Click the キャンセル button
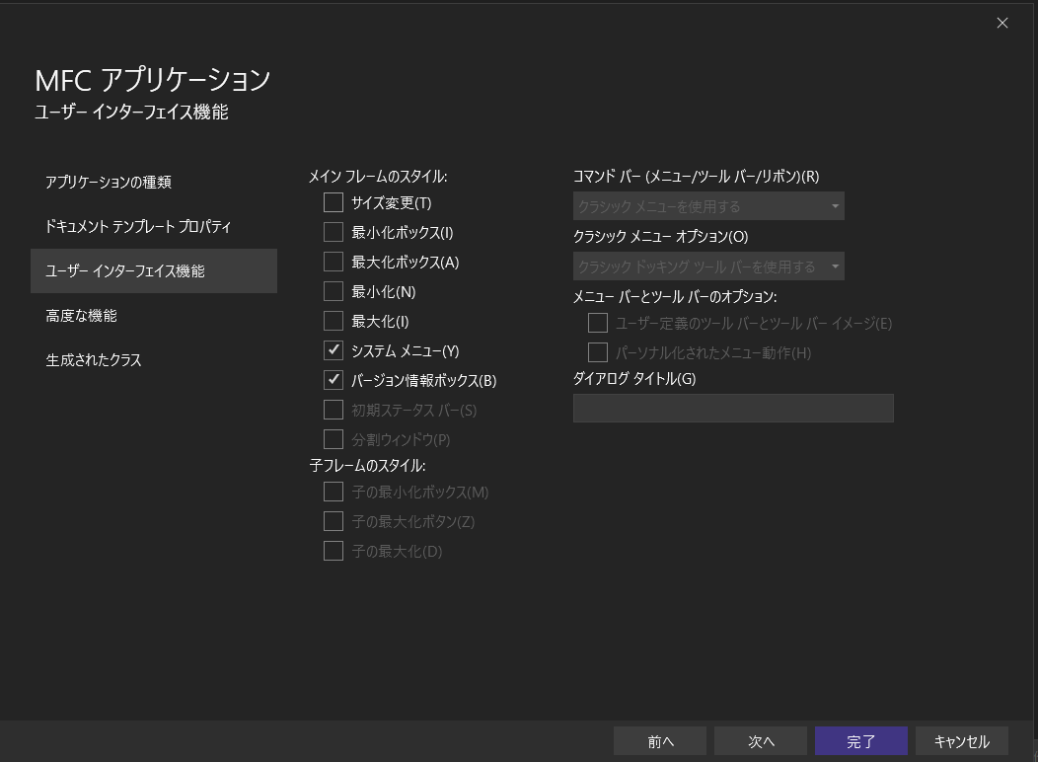Viewport: 1038px width, 762px height. coord(961,740)
